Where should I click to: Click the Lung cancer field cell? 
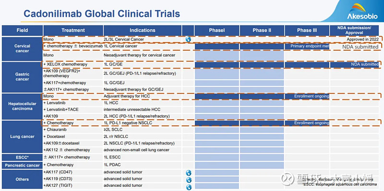click(x=22, y=136)
